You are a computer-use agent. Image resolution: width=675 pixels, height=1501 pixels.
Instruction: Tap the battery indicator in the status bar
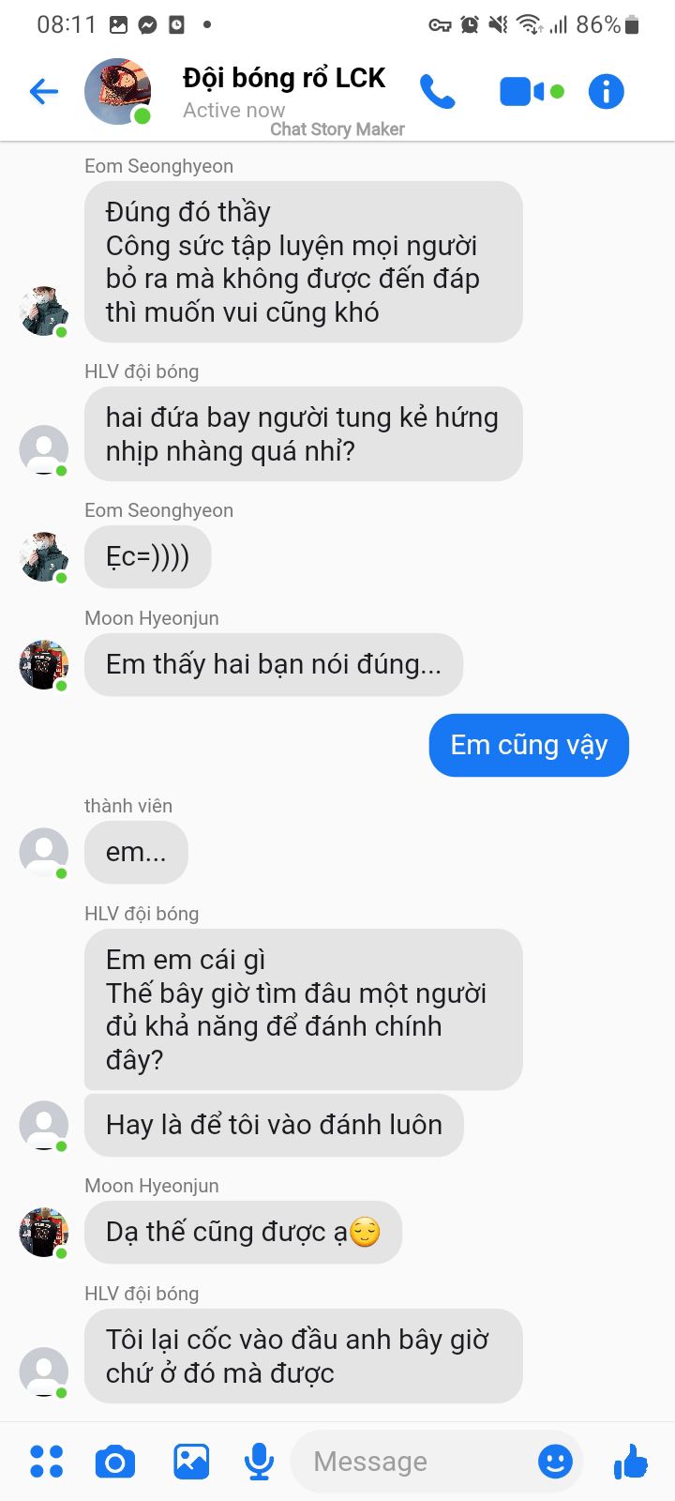tap(631, 25)
